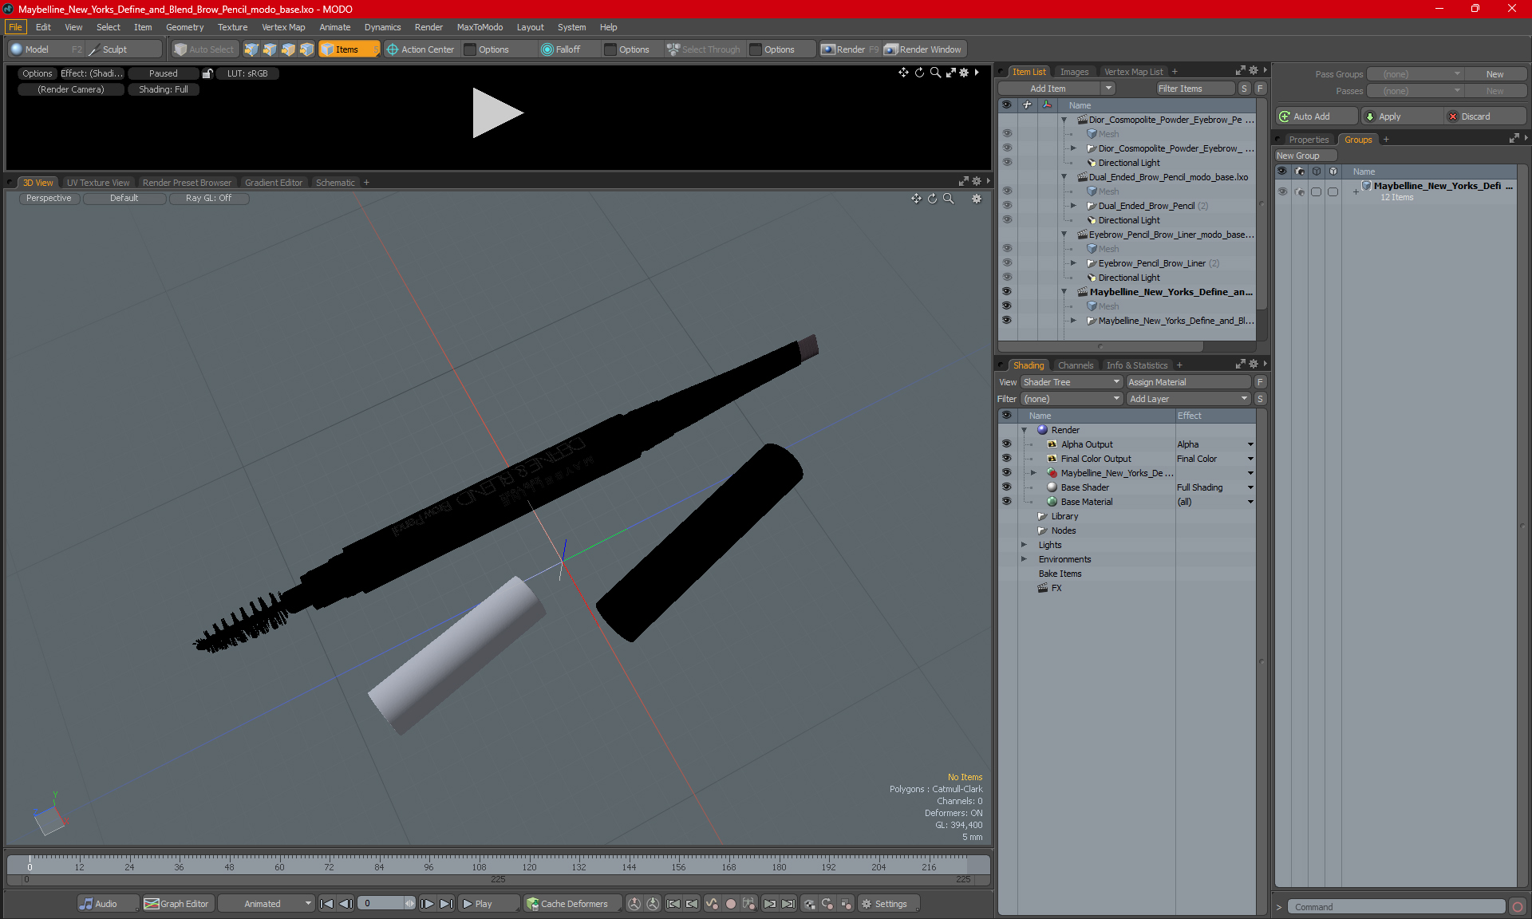Viewport: 1532px width, 919px height.
Task: Switch to Properties tab
Action: pos(1309,140)
